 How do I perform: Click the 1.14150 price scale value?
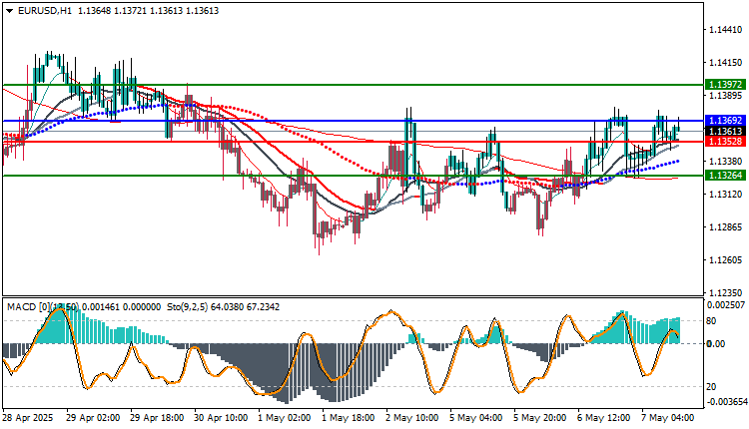pos(726,63)
